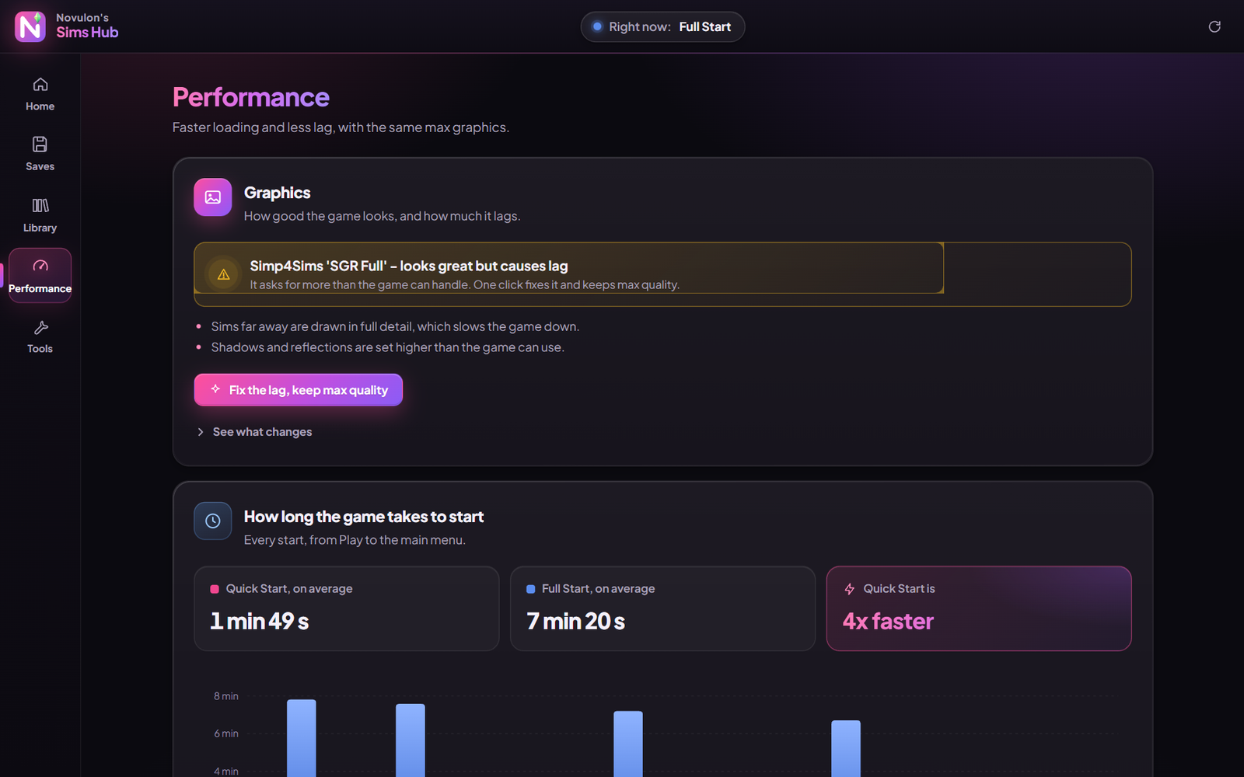Click the refresh icon in the top bar
The width and height of the screenshot is (1244, 777).
pos(1214,26)
